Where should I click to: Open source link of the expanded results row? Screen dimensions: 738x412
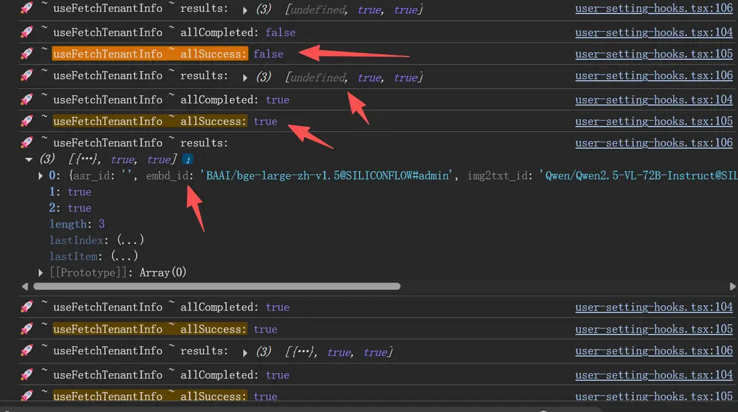[654, 142]
